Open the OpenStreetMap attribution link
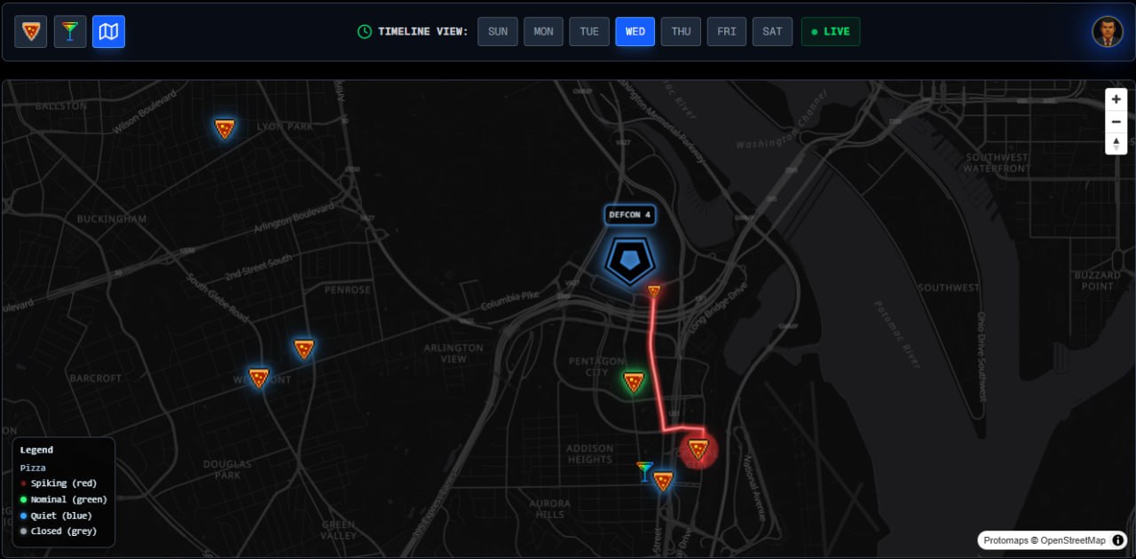The image size is (1136, 559). click(1073, 540)
